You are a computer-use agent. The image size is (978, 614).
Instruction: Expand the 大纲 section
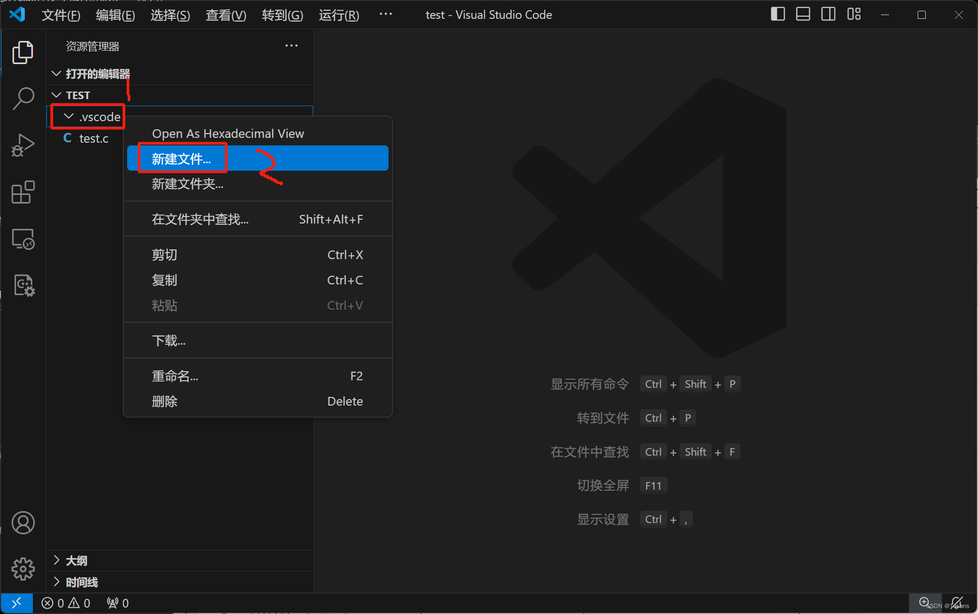tap(180, 561)
